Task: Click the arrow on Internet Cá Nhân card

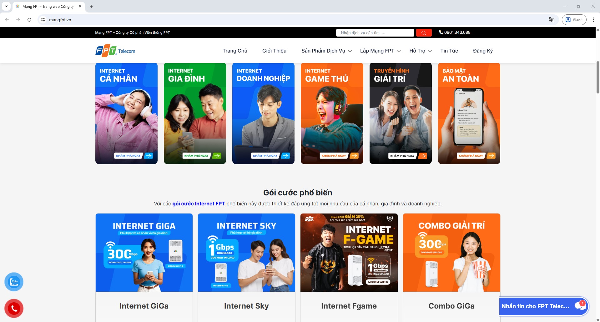Action: pyautogui.click(x=149, y=156)
